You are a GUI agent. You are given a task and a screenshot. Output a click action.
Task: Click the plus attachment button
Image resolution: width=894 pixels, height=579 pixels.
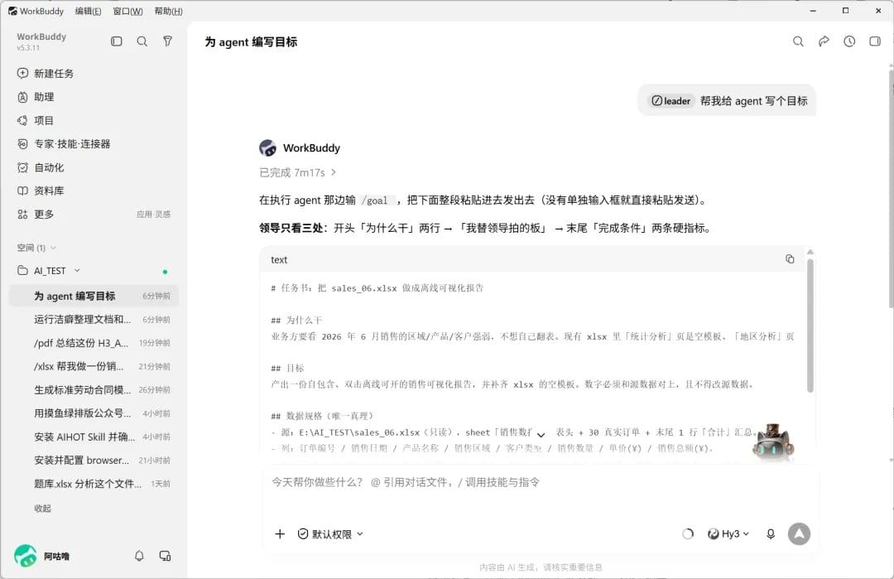click(x=280, y=534)
